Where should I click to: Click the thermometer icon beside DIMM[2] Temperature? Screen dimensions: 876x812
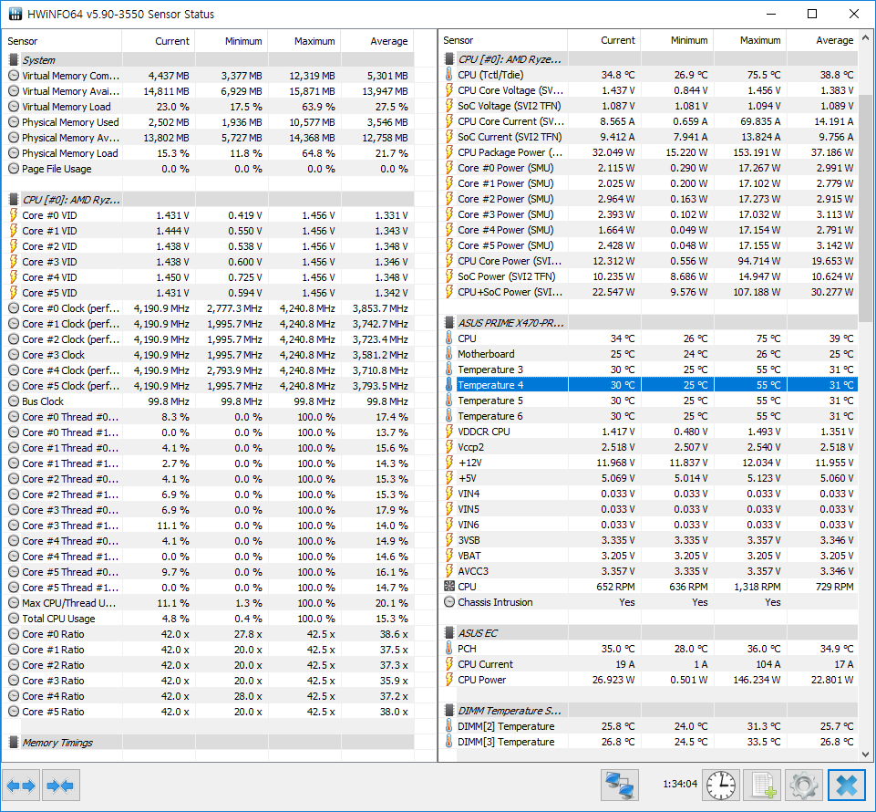coord(449,726)
